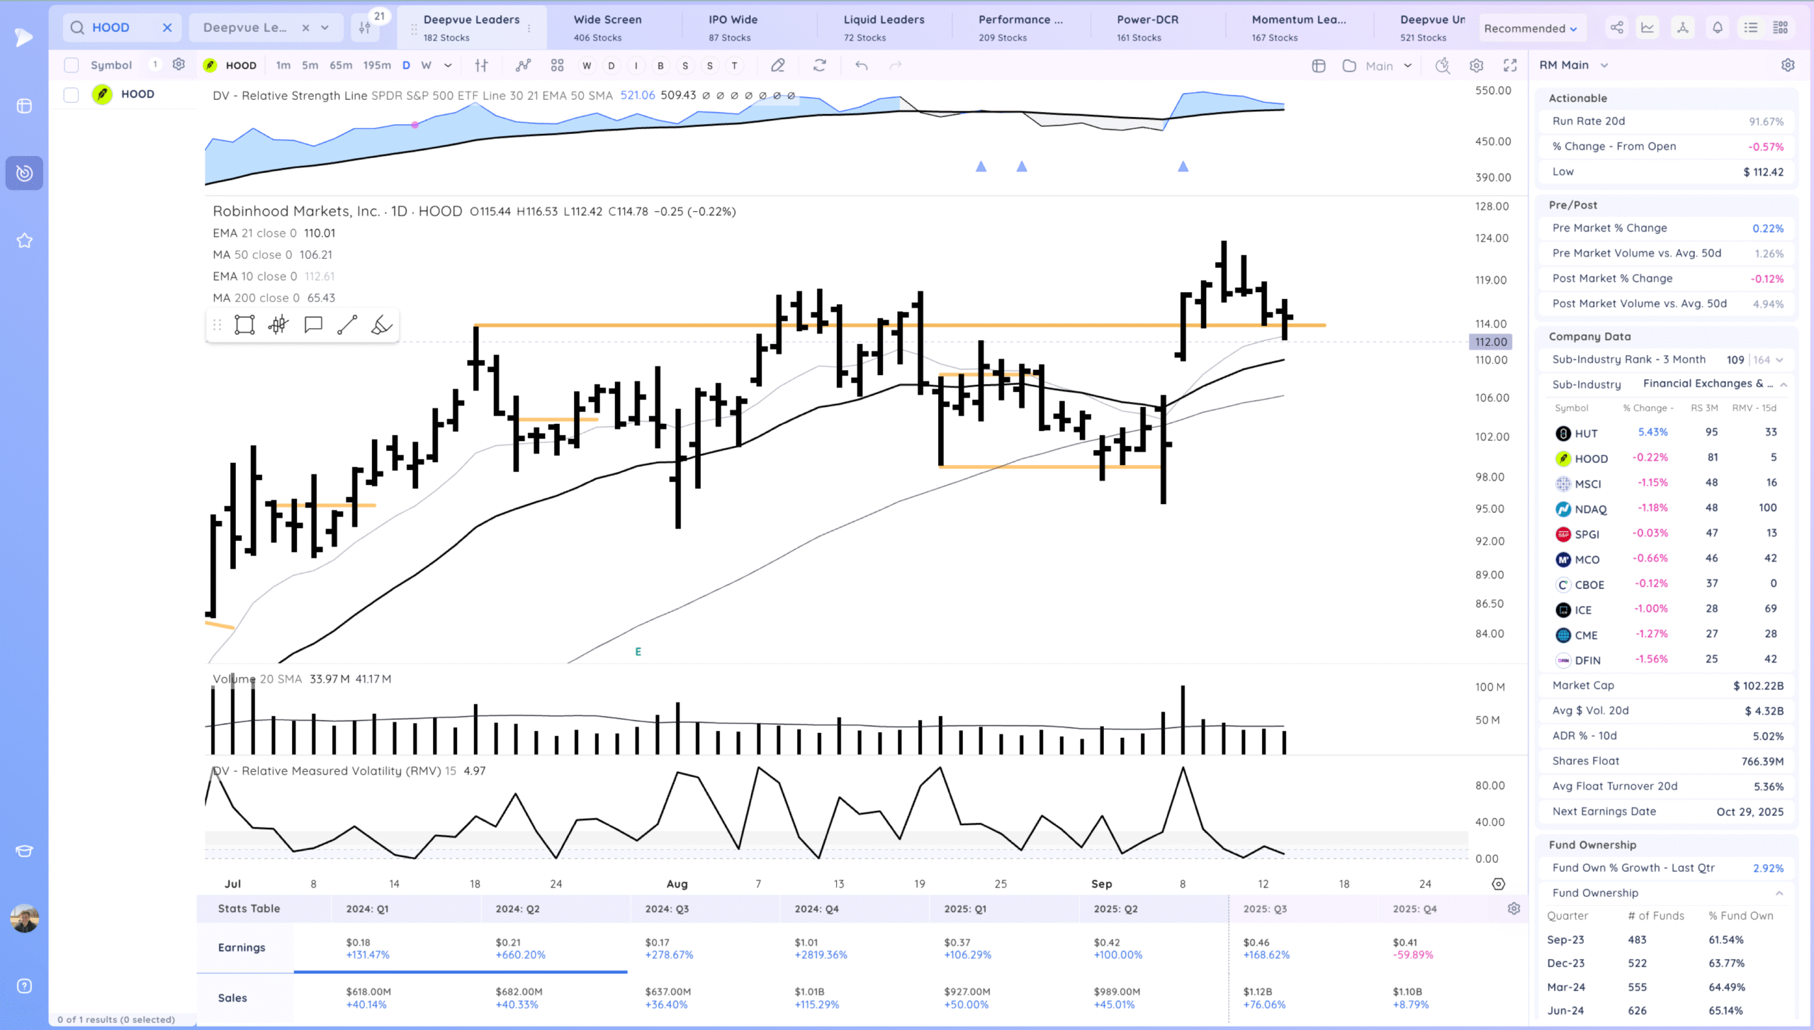Click the four-squares layout icon
1814x1030 pixels.
point(558,65)
